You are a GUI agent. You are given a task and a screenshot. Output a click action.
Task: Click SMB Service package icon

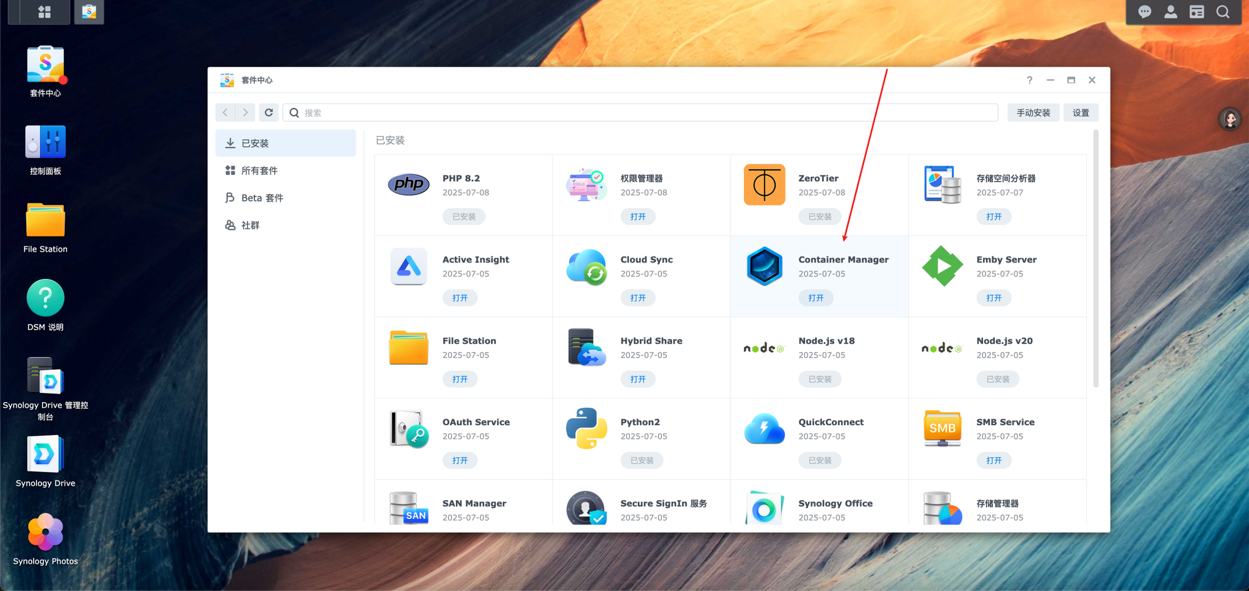(x=942, y=428)
